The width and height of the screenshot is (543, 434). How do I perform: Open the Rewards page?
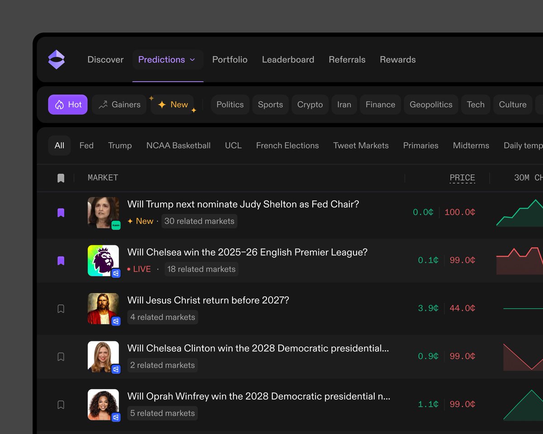[398, 60]
